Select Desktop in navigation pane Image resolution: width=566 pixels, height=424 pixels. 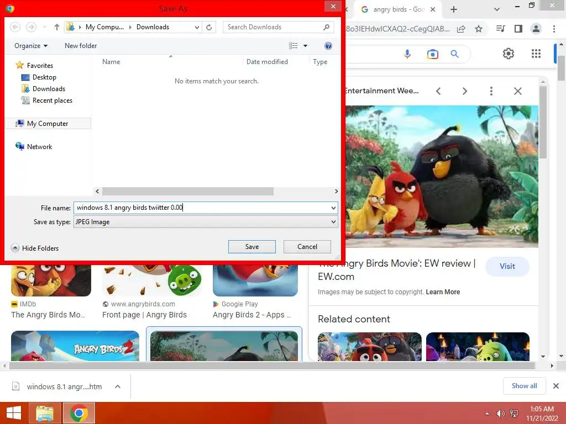39,77
